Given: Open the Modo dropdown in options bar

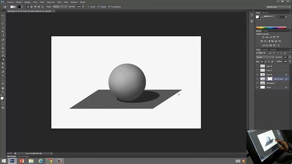Looking at the screenshot, I should [x=60, y=7].
